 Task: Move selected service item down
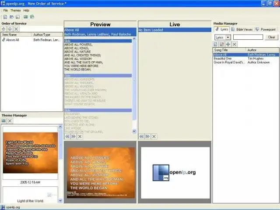click(10, 29)
